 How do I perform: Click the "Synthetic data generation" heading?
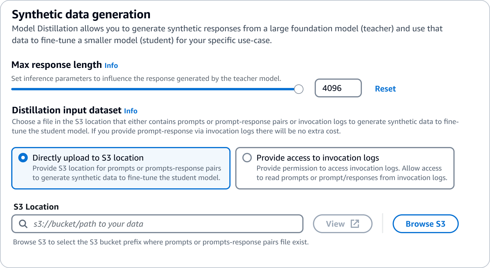(81, 14)
